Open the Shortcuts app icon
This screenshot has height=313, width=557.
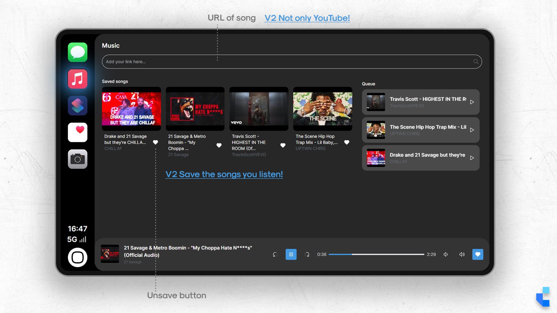click(77, 105)
